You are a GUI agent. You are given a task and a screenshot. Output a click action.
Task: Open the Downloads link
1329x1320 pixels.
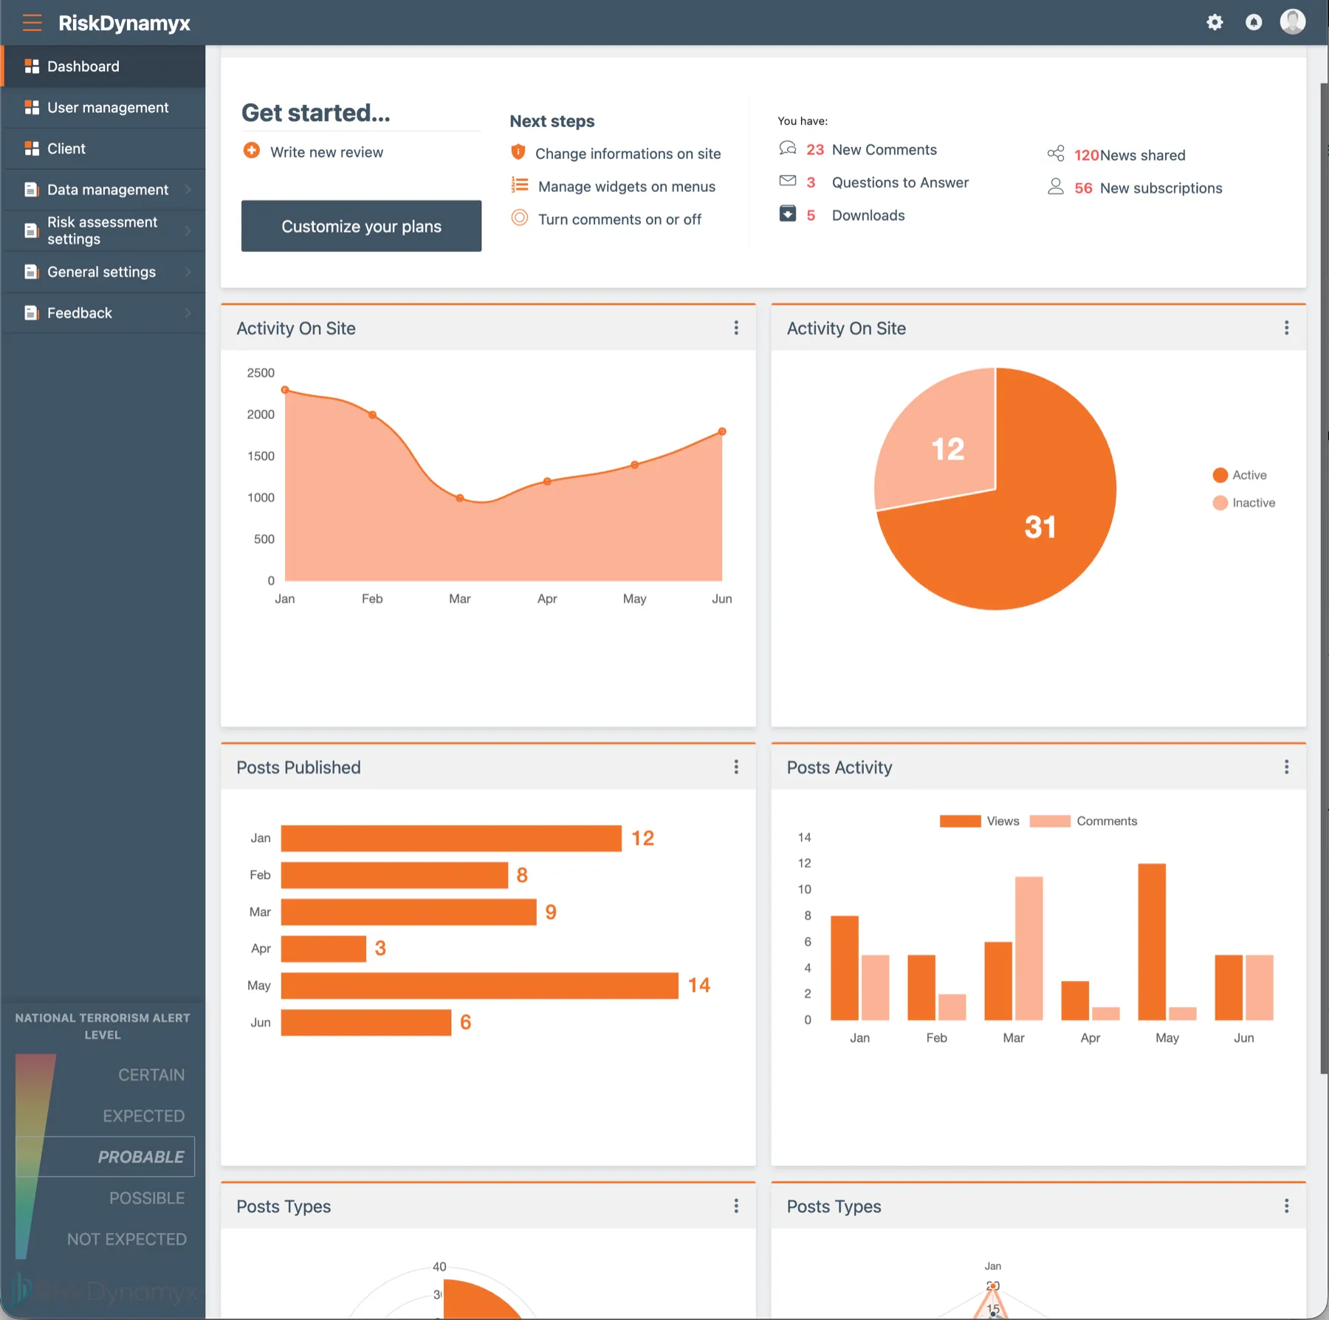click(868, 216)
